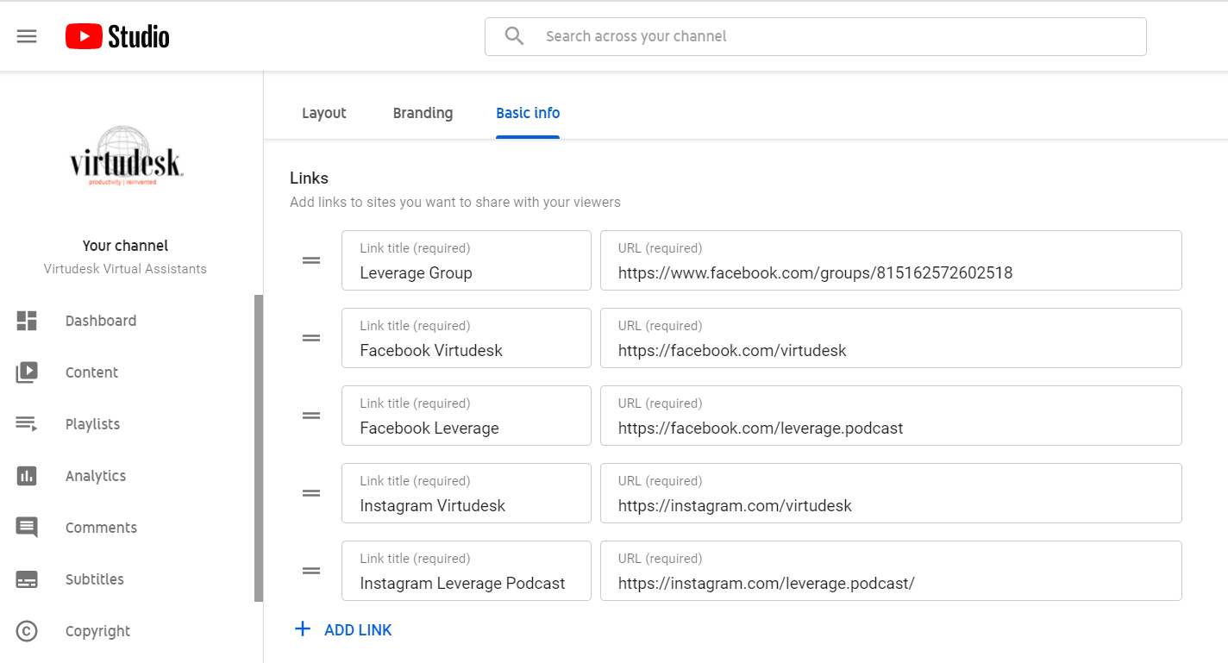The height and width of the screenshot is (663, 1228).
Task: Click drag handle beside Facebook Leverage
Action: tap(311, 416)
